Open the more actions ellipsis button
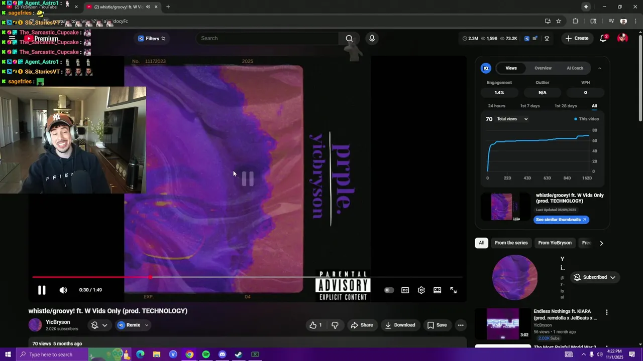Image resolution: width=643 pixels, height=361 pixels. click(x=461, y=325)
